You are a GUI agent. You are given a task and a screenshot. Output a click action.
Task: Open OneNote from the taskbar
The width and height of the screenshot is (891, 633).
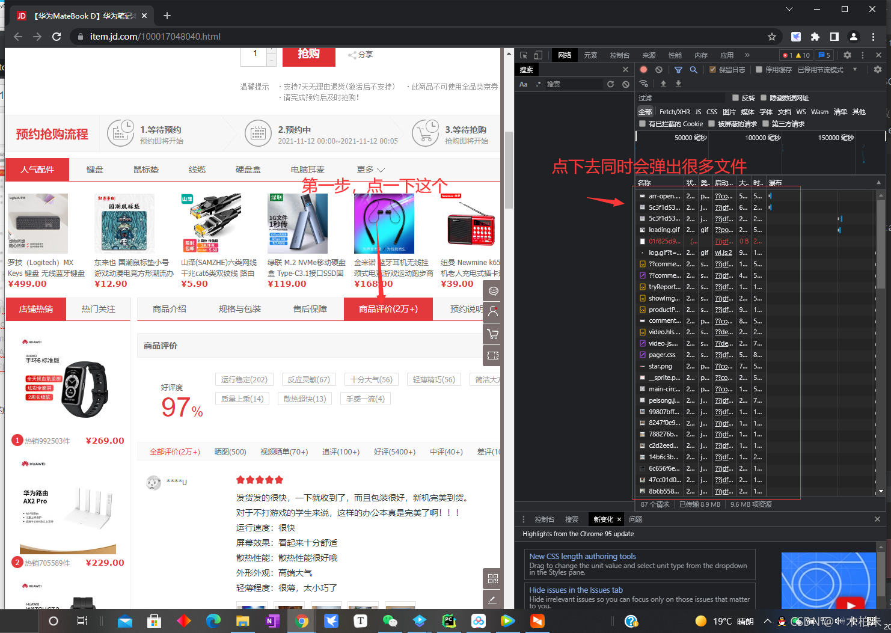[x=272, y=621]
